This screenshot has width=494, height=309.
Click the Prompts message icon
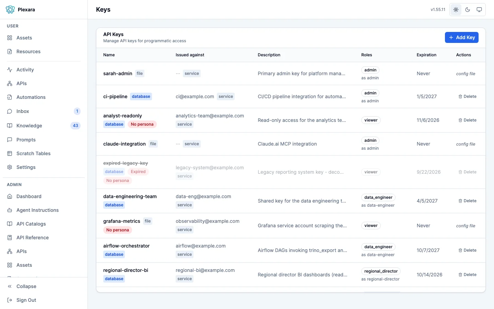[x=10, y=140]
